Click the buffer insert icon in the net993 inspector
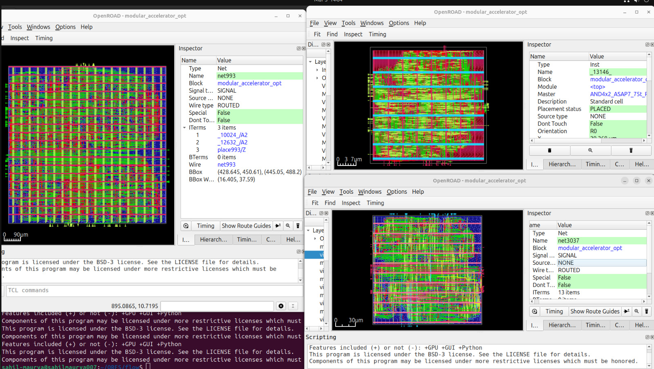Image resolution: width=654 pixels, height=369 pixels. [278, 226]
